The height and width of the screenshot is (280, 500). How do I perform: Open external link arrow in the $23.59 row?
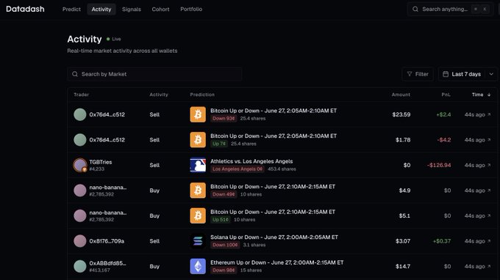pyautogui.click(x=489, y=114)
